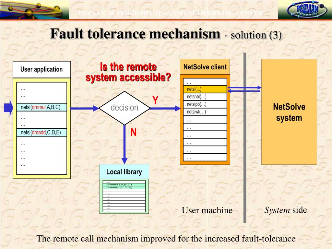The image size is (332, 249).
Task: Select the netsl(dmadd,C,D,E) call row
Action: tap(42, 133)
